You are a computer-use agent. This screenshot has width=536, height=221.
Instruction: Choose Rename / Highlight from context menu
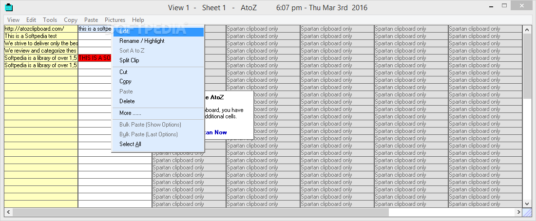tap(158, 41)
